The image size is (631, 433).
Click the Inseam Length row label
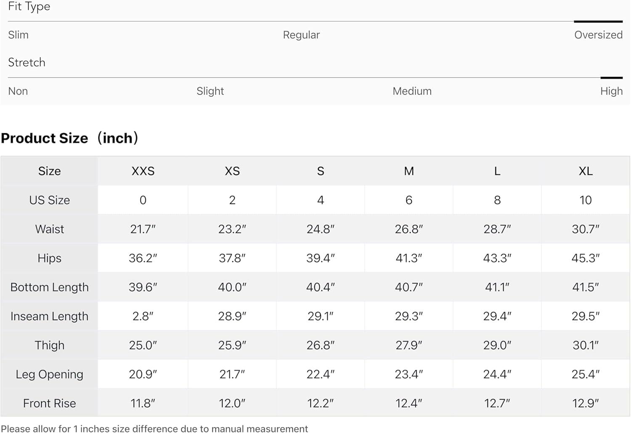[50, 316]
